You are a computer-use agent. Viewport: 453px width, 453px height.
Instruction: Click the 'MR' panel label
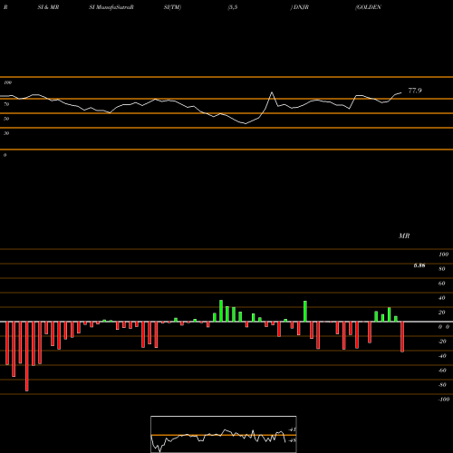point(404,236)
